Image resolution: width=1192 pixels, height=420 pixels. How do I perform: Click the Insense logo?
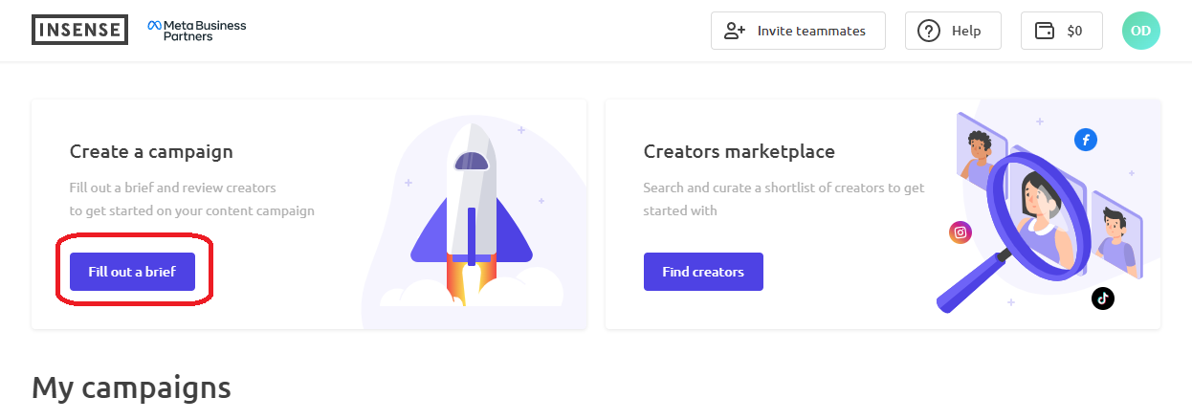(x=79, y=30)
